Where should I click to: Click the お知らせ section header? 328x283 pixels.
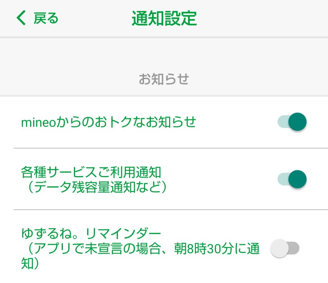(164, 79)
